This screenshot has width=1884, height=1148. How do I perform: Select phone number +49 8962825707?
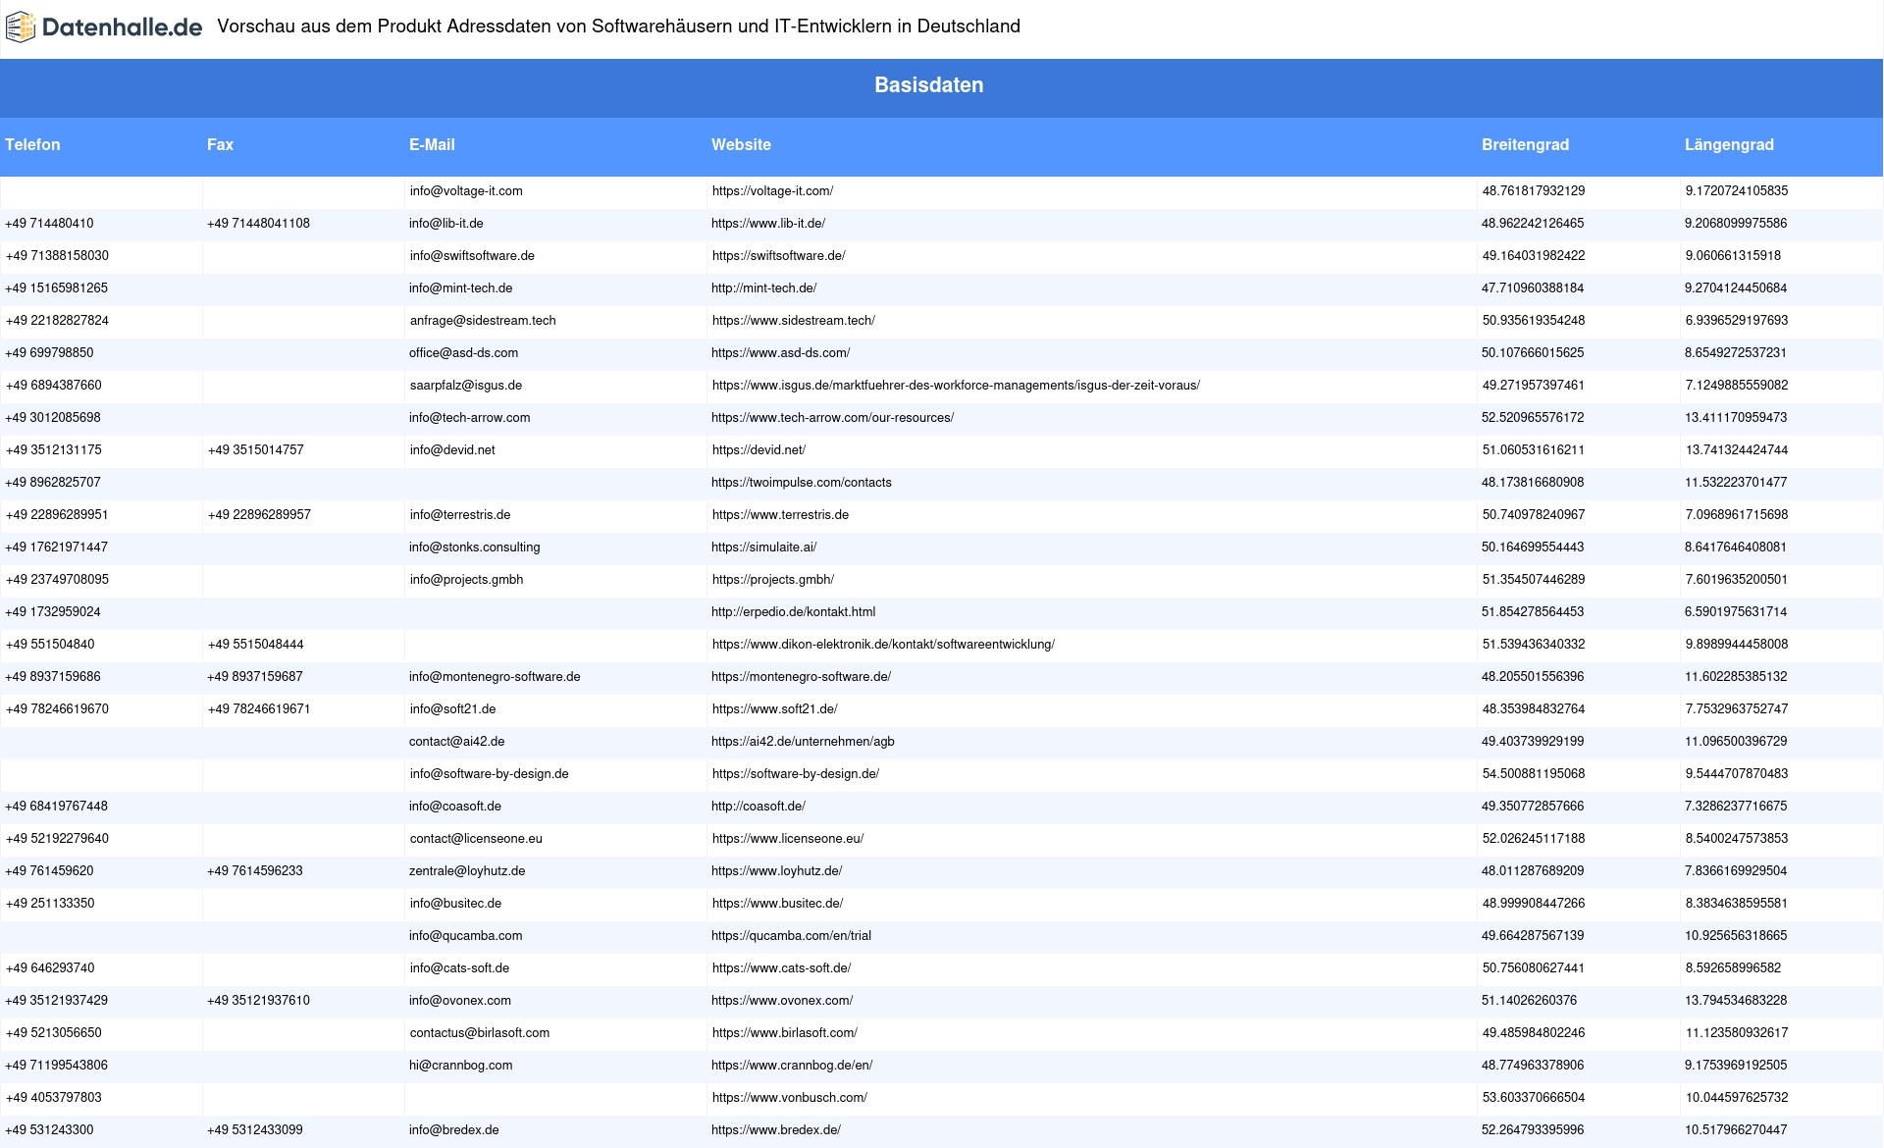point(53,483)
